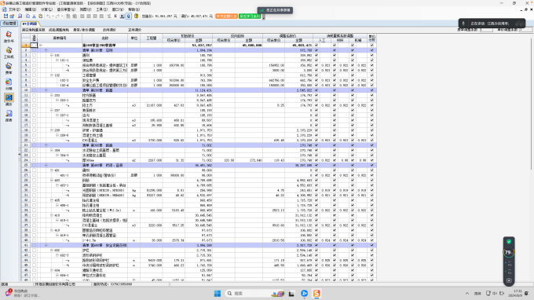Collapse the tree node 203
Screen dimensions: 534x300
click(x=52, y=95)
